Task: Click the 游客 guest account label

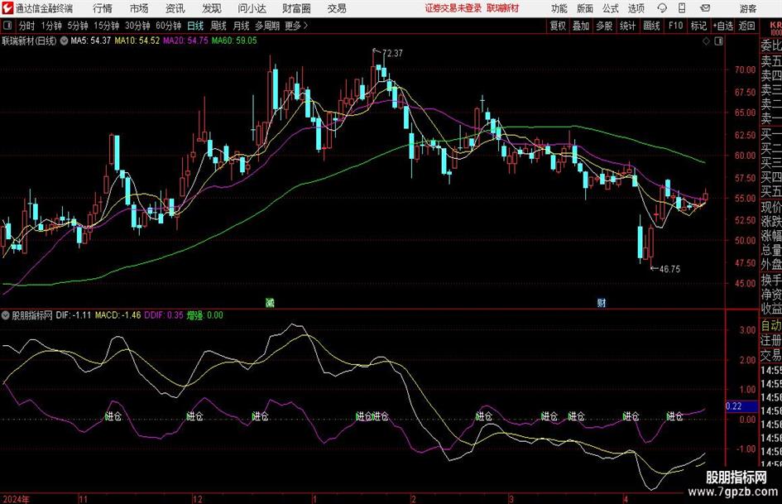Action: pos(748,8)
